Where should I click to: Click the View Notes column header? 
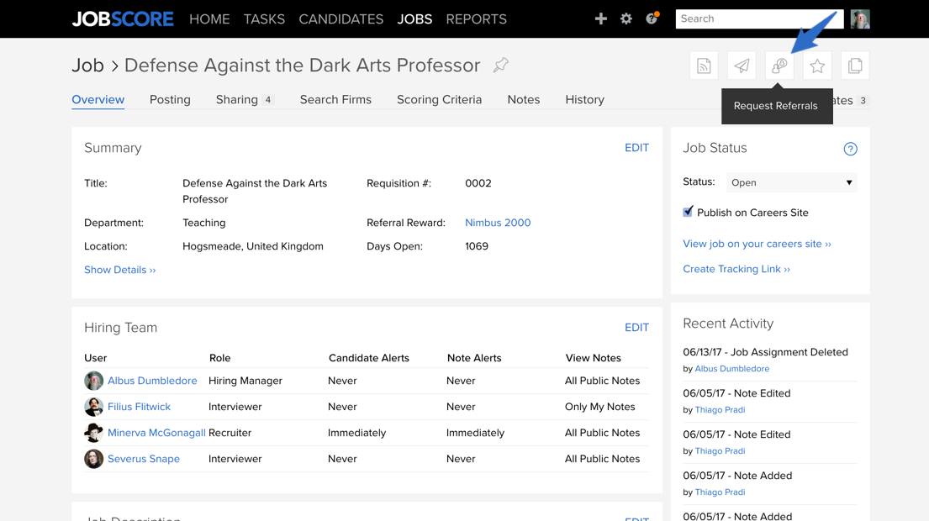593,358
